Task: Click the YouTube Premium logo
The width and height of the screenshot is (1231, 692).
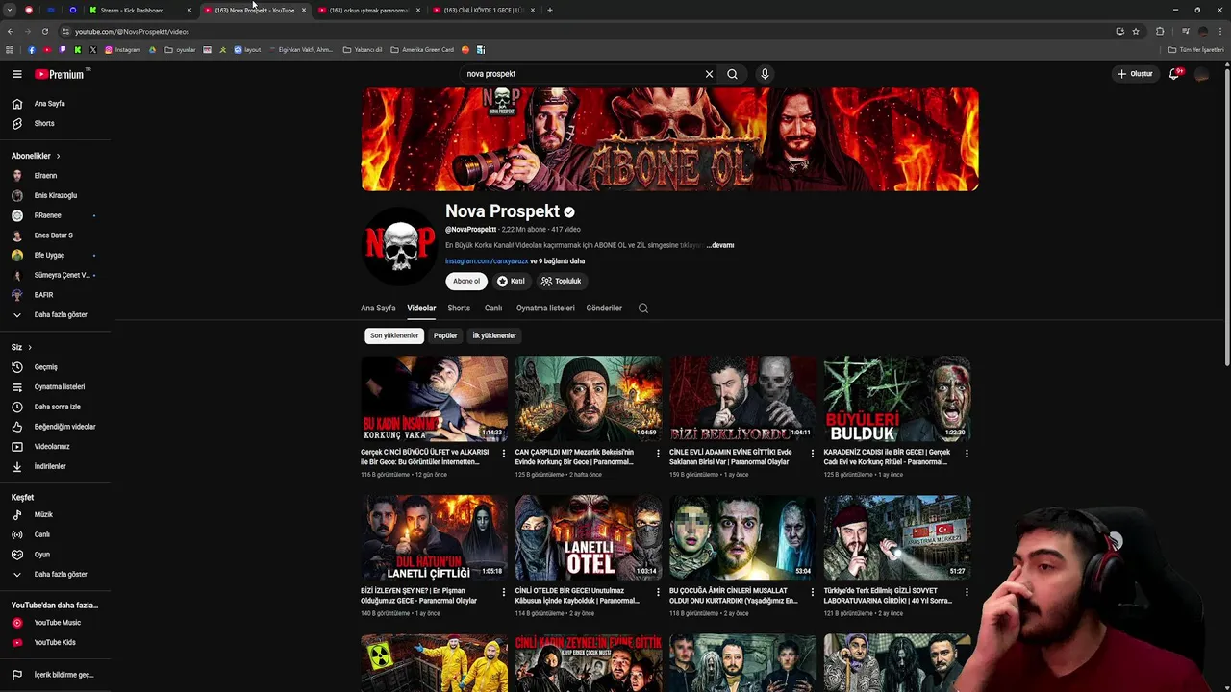Action: pyautogui.click(x=60, y=74)
